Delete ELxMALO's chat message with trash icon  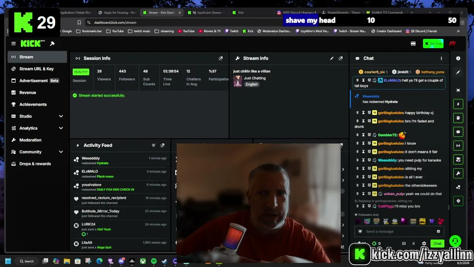pyautogui.click(x=357, y=80)
